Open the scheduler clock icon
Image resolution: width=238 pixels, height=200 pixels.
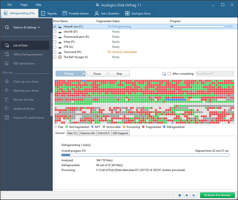(180, 195)
